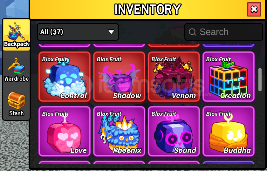Click the dropdown arrow next to All (37)
Viewport: 267px width, 171px height.
[x=111, y=32]
